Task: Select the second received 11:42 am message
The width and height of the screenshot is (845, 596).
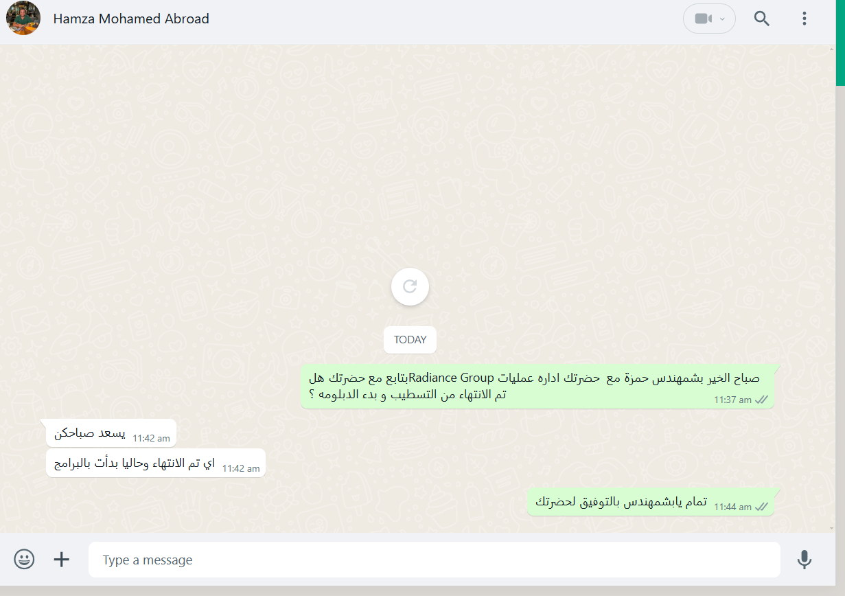Action: pyautogui.click(x=156, y=463)
